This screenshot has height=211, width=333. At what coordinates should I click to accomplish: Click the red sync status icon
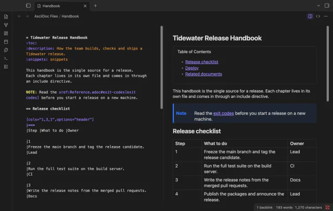(327, 207)
